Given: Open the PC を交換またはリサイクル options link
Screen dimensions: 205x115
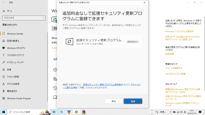Looking at the screenshot, I should click(182, 38).
